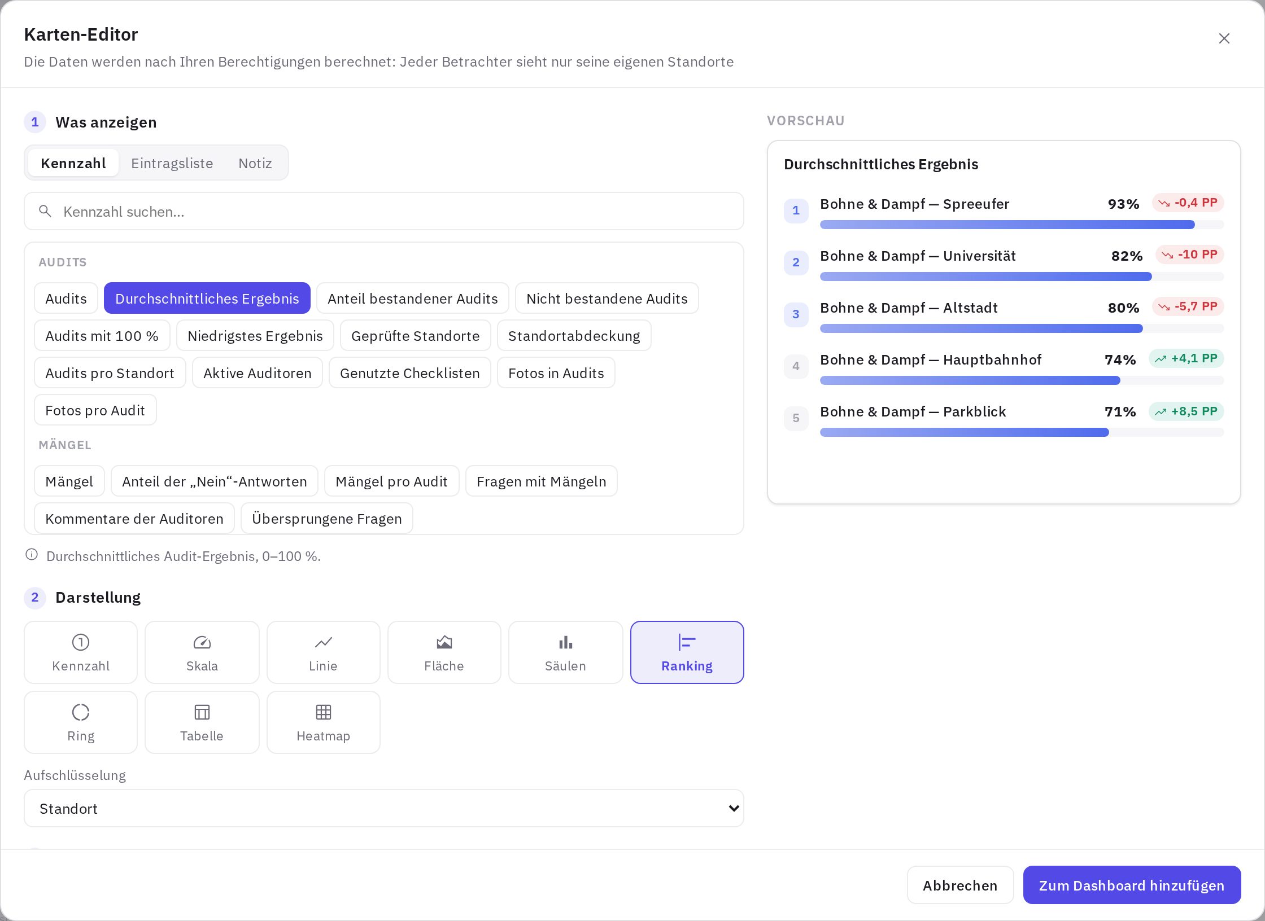Click the Spreeufer progress bar in preview

coord(1022,225)
